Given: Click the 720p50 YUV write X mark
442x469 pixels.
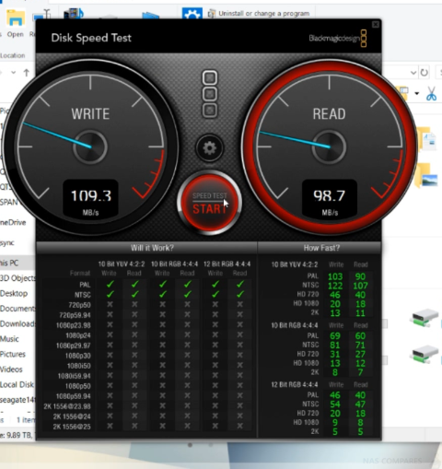Looking at the screenshot, I should pos(110,304).
